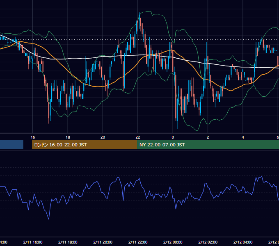This screenshot has width=279, height=246.
Task: Click the 18 hour label on price chart axis
Action: point(68,137)
